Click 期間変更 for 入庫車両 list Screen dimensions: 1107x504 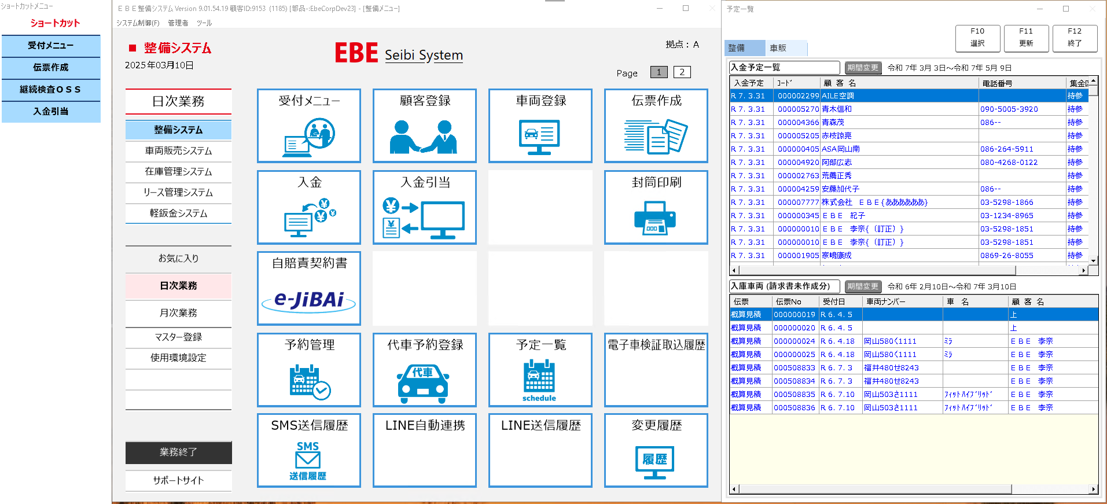point(863,286)
